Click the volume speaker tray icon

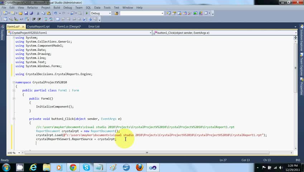pos(281,168)
